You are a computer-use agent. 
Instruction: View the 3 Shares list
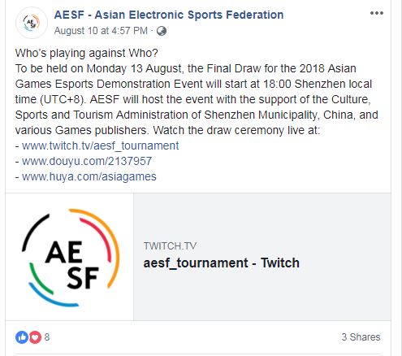[361, 337]
